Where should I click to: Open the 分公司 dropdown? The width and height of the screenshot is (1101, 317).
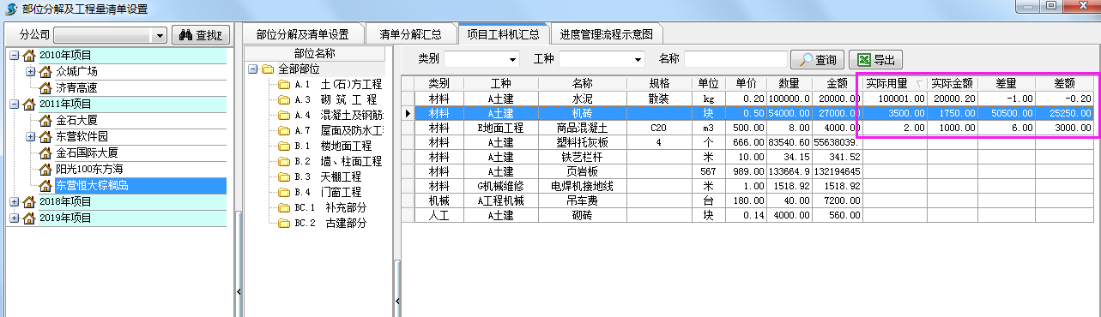(160, 36)
